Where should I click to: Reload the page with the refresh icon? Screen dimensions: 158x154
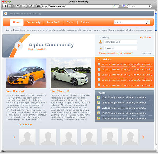click(x=18, y=6)
